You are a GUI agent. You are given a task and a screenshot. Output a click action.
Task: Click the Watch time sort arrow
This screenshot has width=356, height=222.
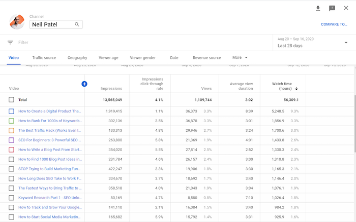296,89
